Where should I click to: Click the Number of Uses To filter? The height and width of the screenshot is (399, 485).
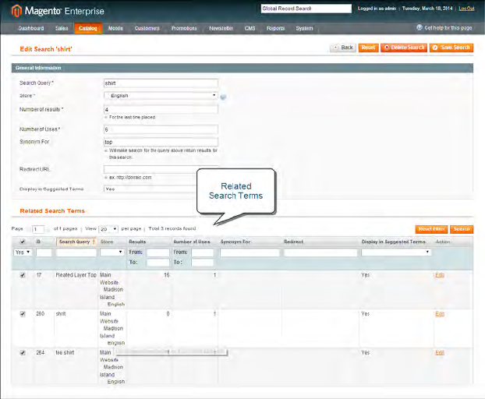[x=202, y=263]
